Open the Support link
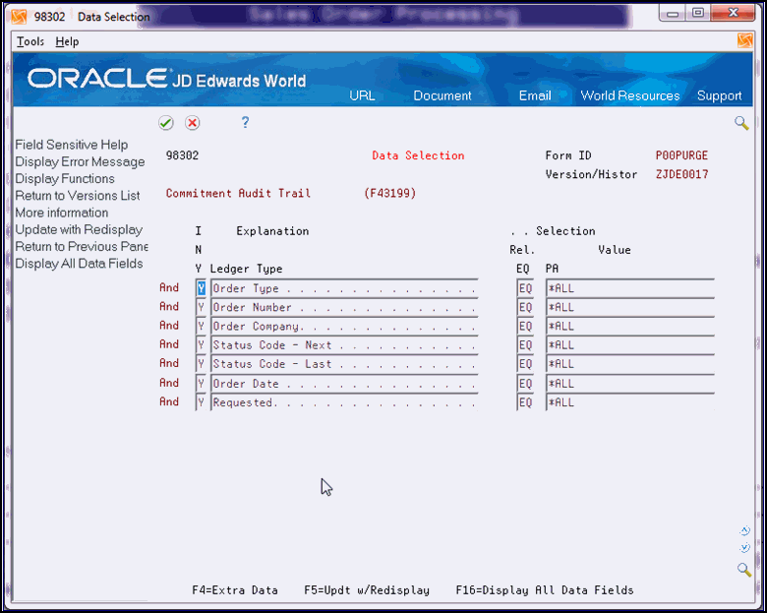 [x=719, y=95]
